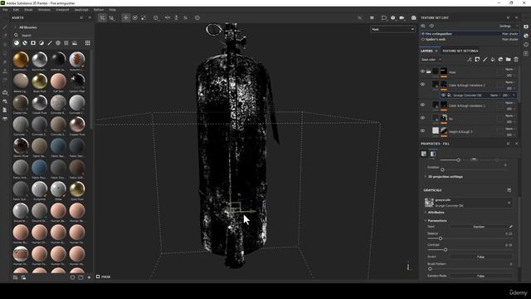Select the Alphas asset filter icon

pos(58,43)
